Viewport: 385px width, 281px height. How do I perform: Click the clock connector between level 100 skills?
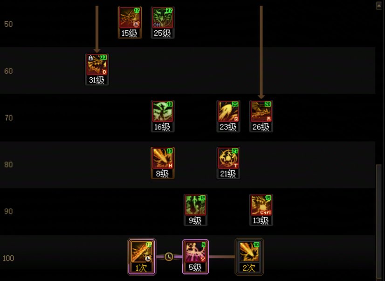[x=169, y=257]
